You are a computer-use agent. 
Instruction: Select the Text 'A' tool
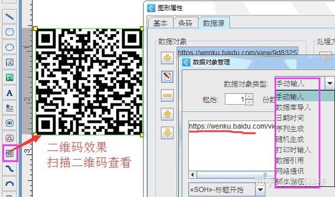point(10,93)
